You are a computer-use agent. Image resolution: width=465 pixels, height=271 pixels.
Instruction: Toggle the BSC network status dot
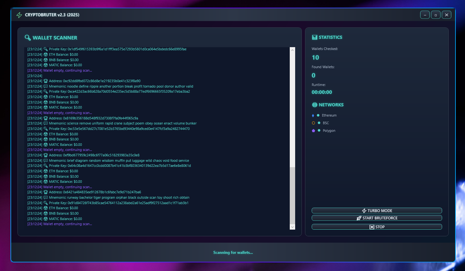pos(319,123)
